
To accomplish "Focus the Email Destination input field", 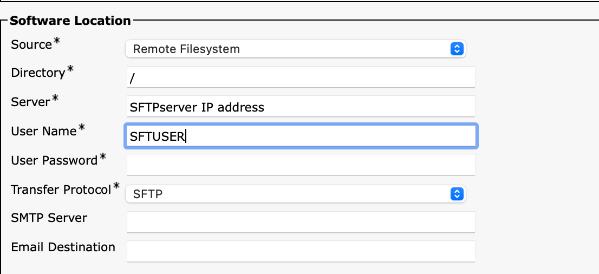I will pos(301,251).
